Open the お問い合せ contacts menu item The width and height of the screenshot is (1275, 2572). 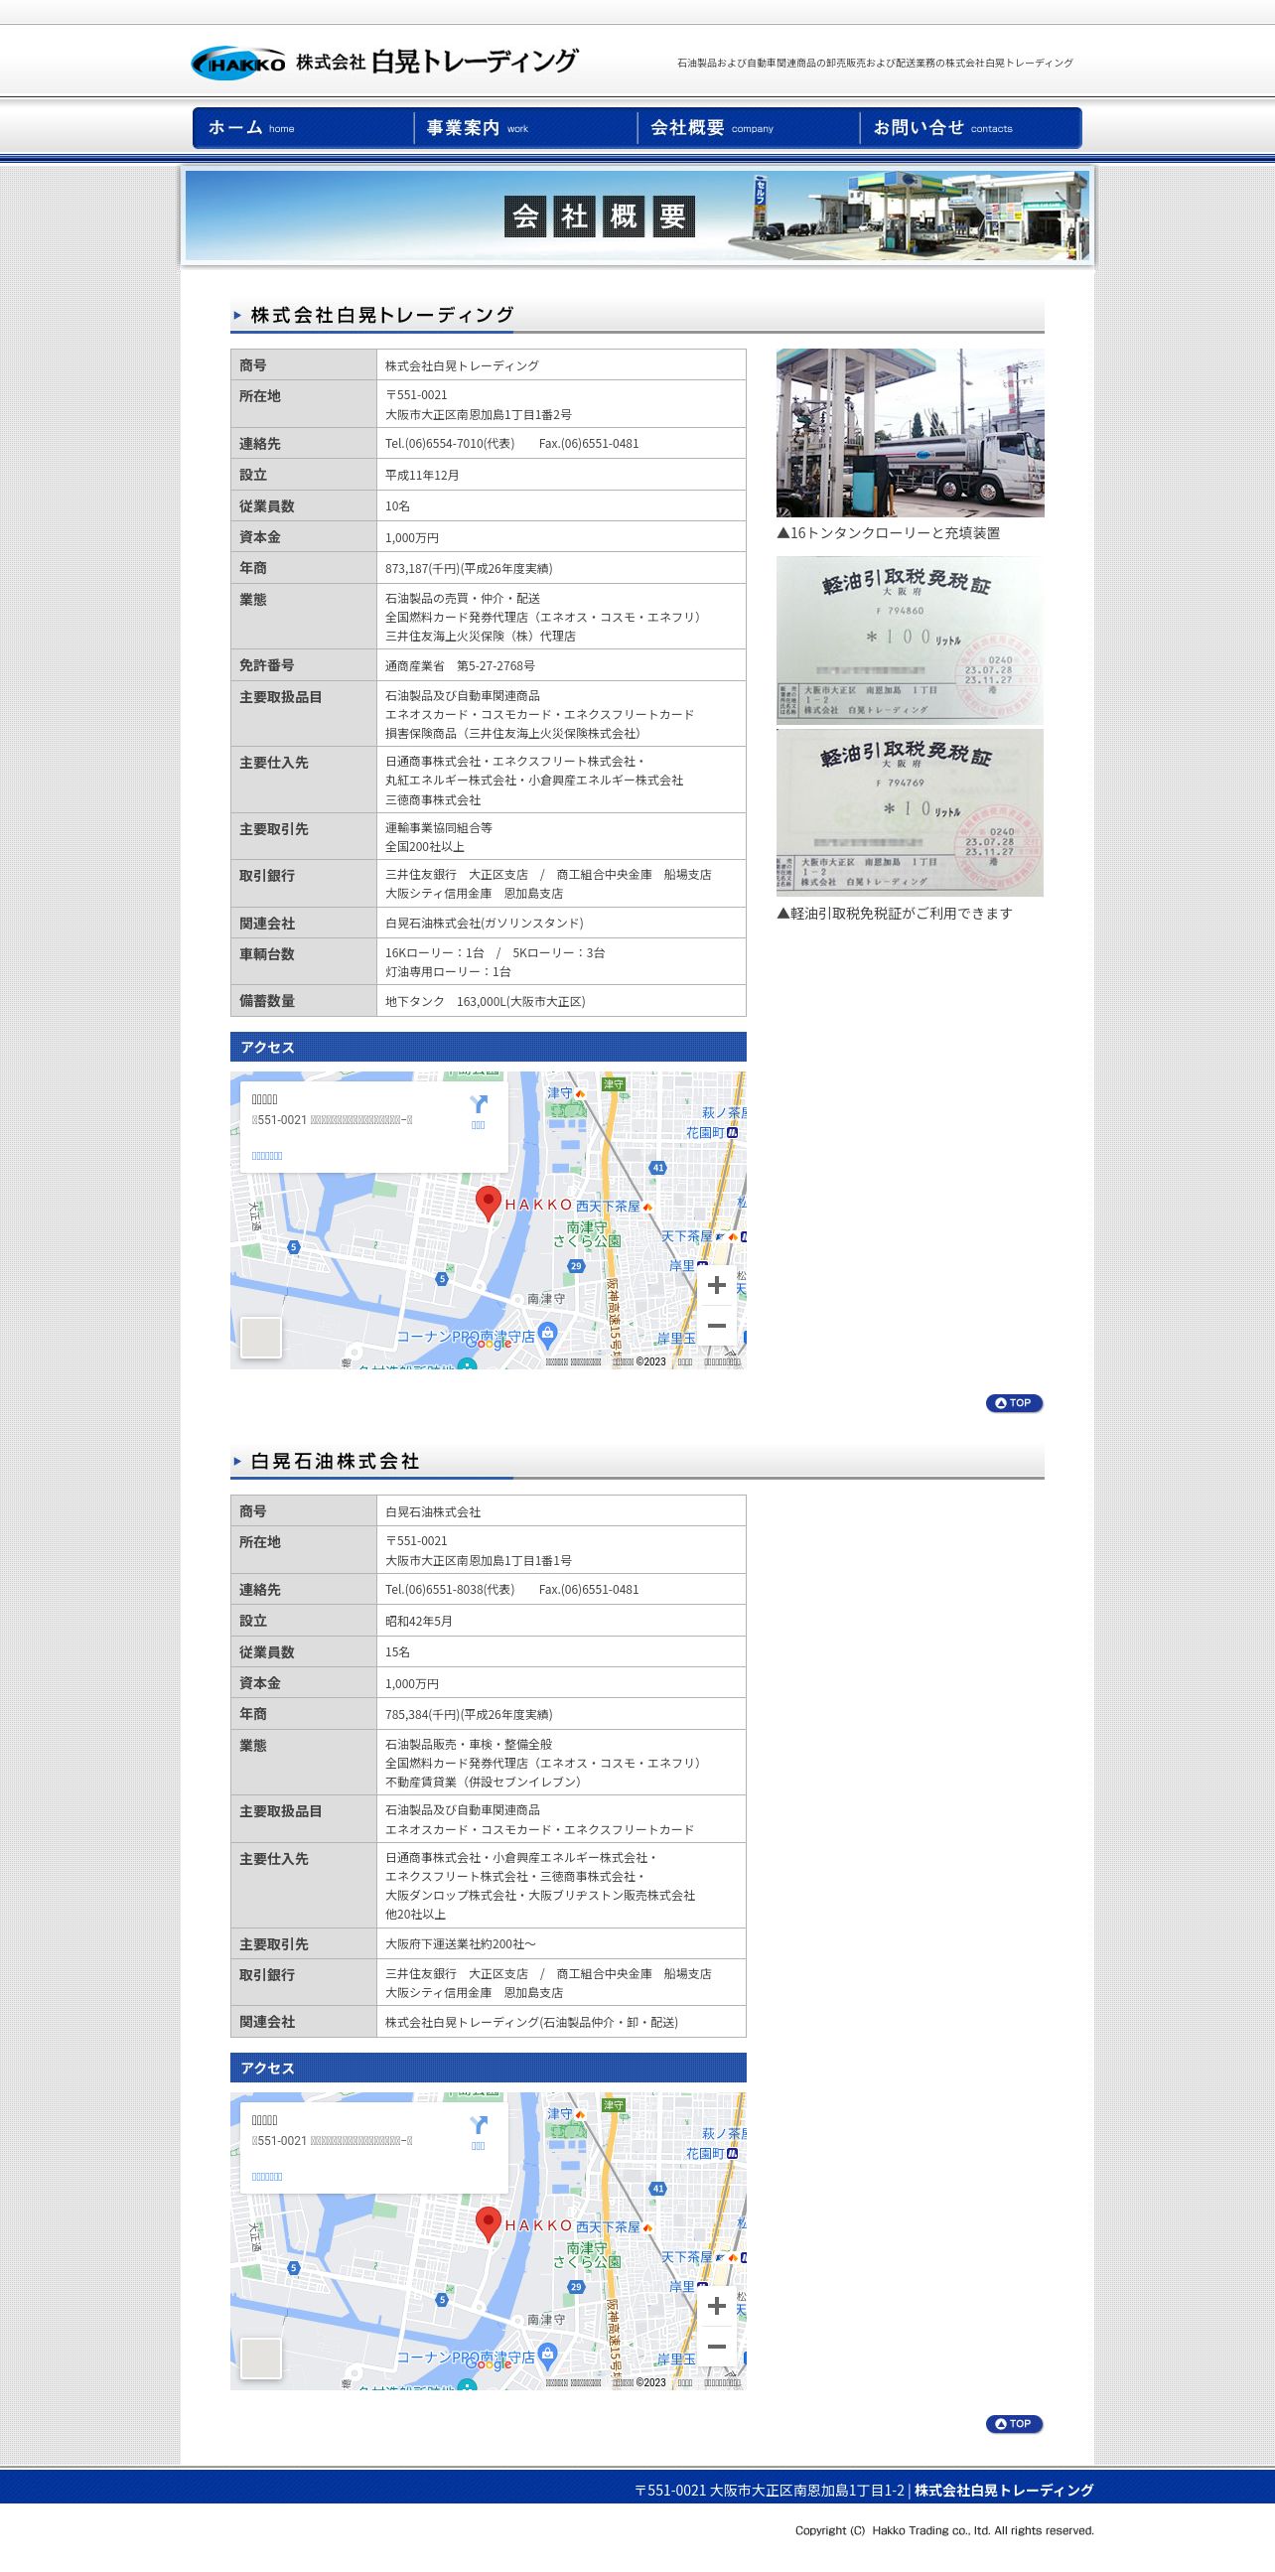coord(970,128)
